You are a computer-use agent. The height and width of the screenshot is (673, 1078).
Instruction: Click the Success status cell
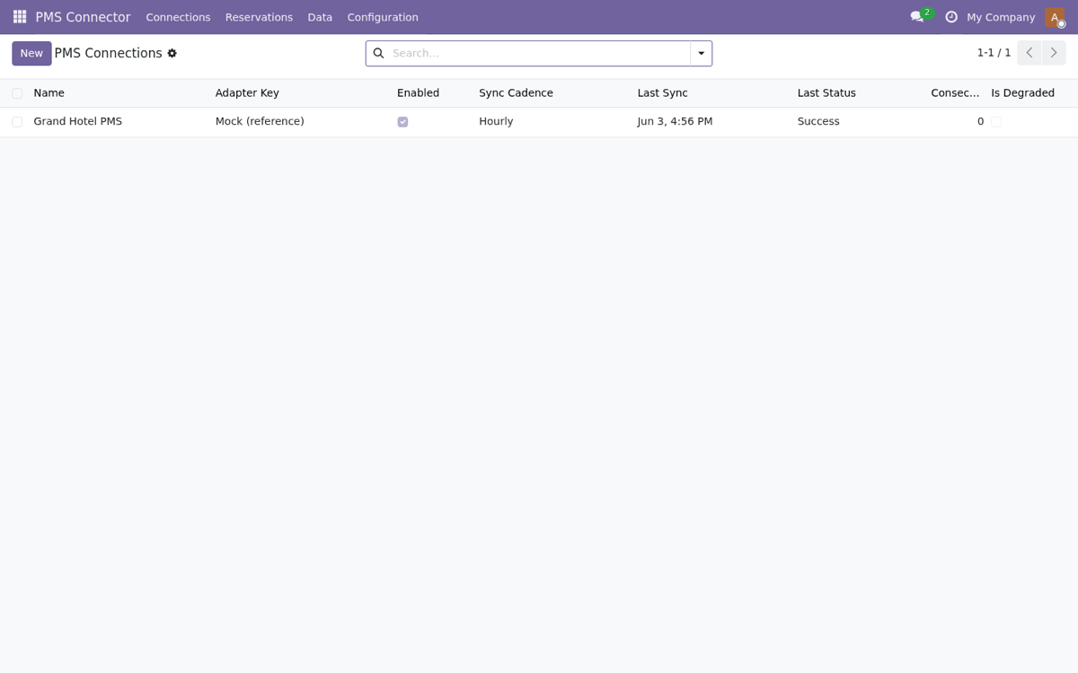pyautogui.click(x=818, y=122)
